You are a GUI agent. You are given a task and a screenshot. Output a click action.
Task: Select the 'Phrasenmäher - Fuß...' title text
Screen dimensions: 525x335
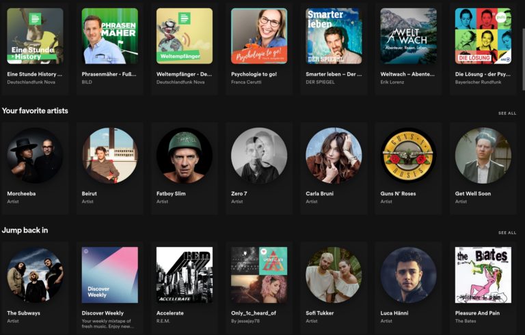click(x=109, y=74)
